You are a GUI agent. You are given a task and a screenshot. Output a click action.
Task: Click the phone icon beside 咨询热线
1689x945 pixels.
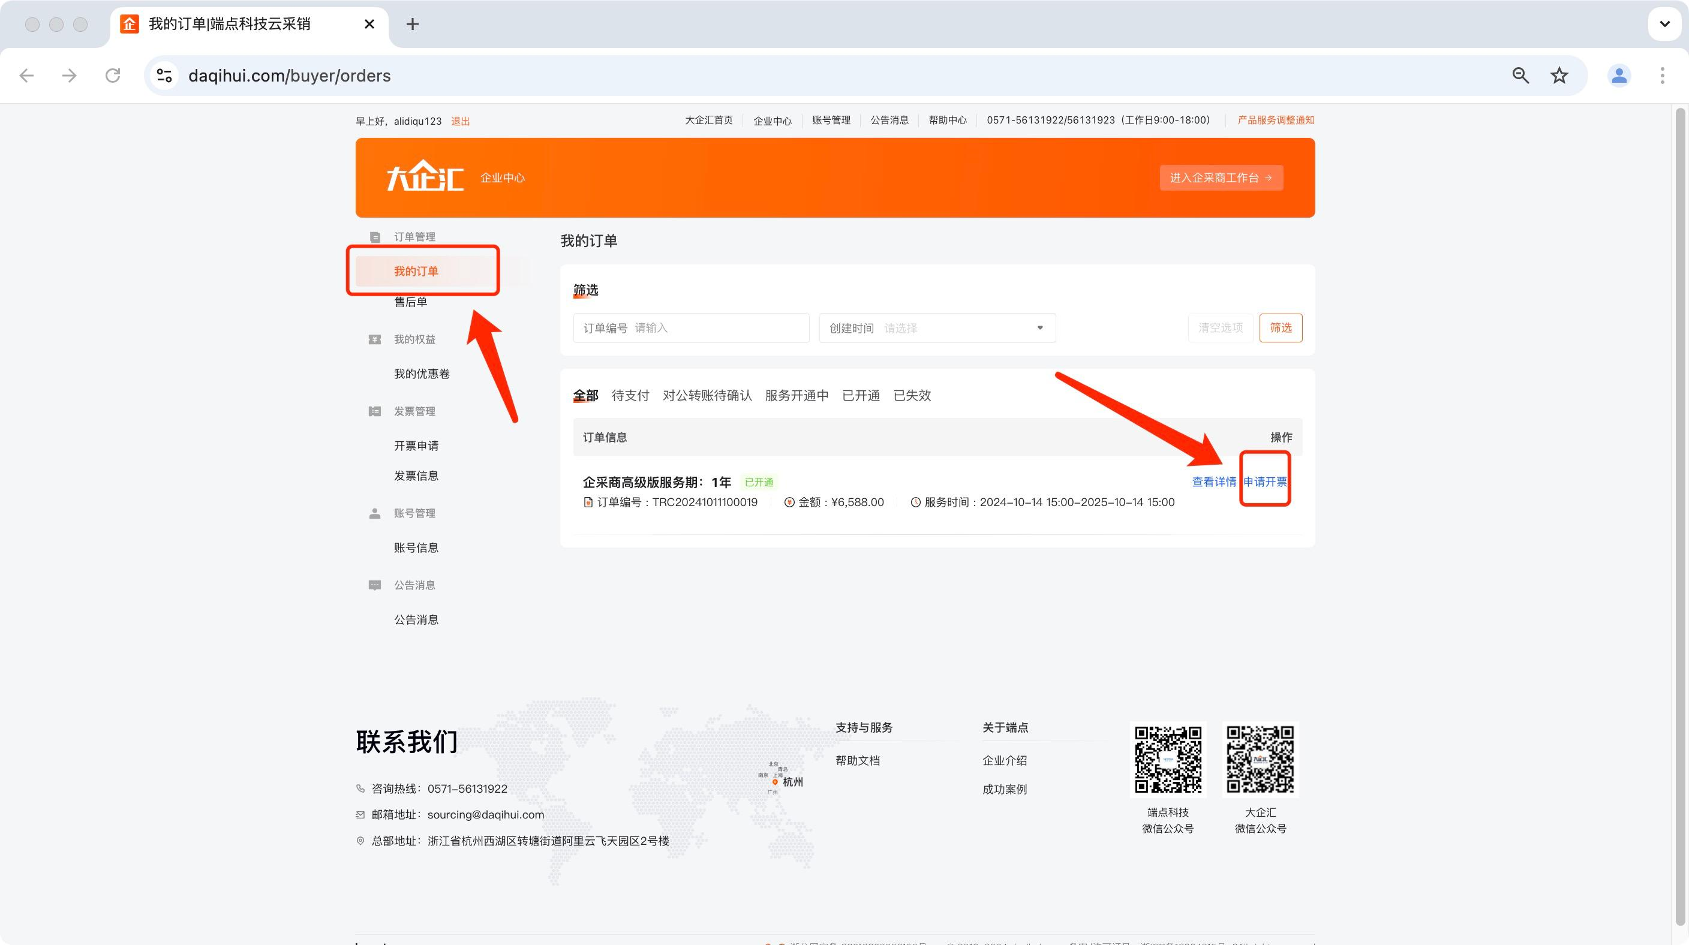[x=360, y=789]
